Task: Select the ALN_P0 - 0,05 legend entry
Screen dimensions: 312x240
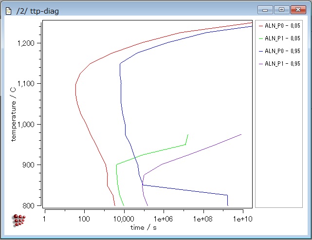Action: pyautogui.click(x=282, y=25)
